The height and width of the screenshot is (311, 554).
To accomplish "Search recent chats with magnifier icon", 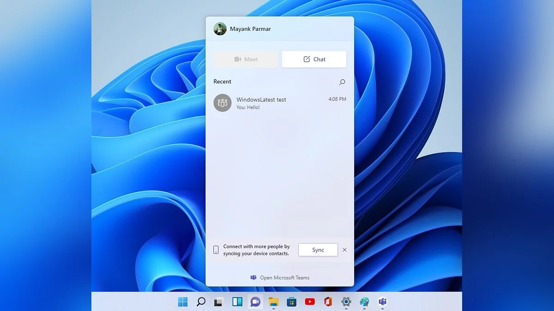I will tap(342, 82).
